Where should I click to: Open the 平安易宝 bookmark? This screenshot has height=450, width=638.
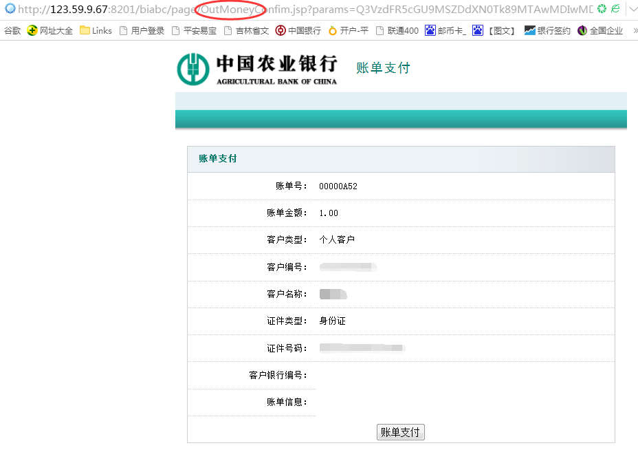click(194, 30)
